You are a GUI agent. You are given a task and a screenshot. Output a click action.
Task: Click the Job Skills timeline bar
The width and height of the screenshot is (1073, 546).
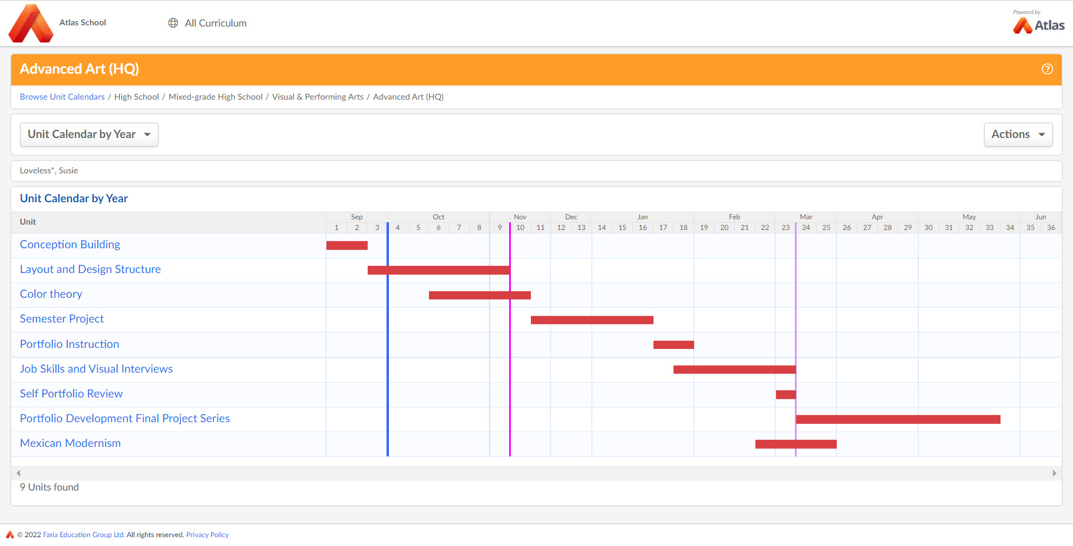coord(735,369)
